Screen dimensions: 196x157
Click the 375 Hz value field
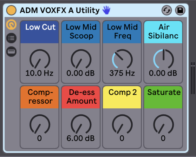coord(122,73)
